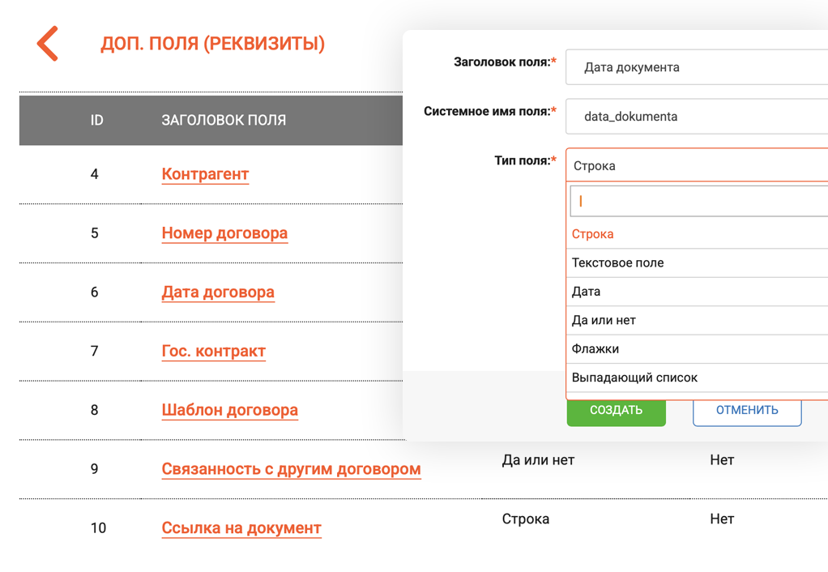
Task: Click the Заголовок поля input field
Action: [x=697, y=67]
